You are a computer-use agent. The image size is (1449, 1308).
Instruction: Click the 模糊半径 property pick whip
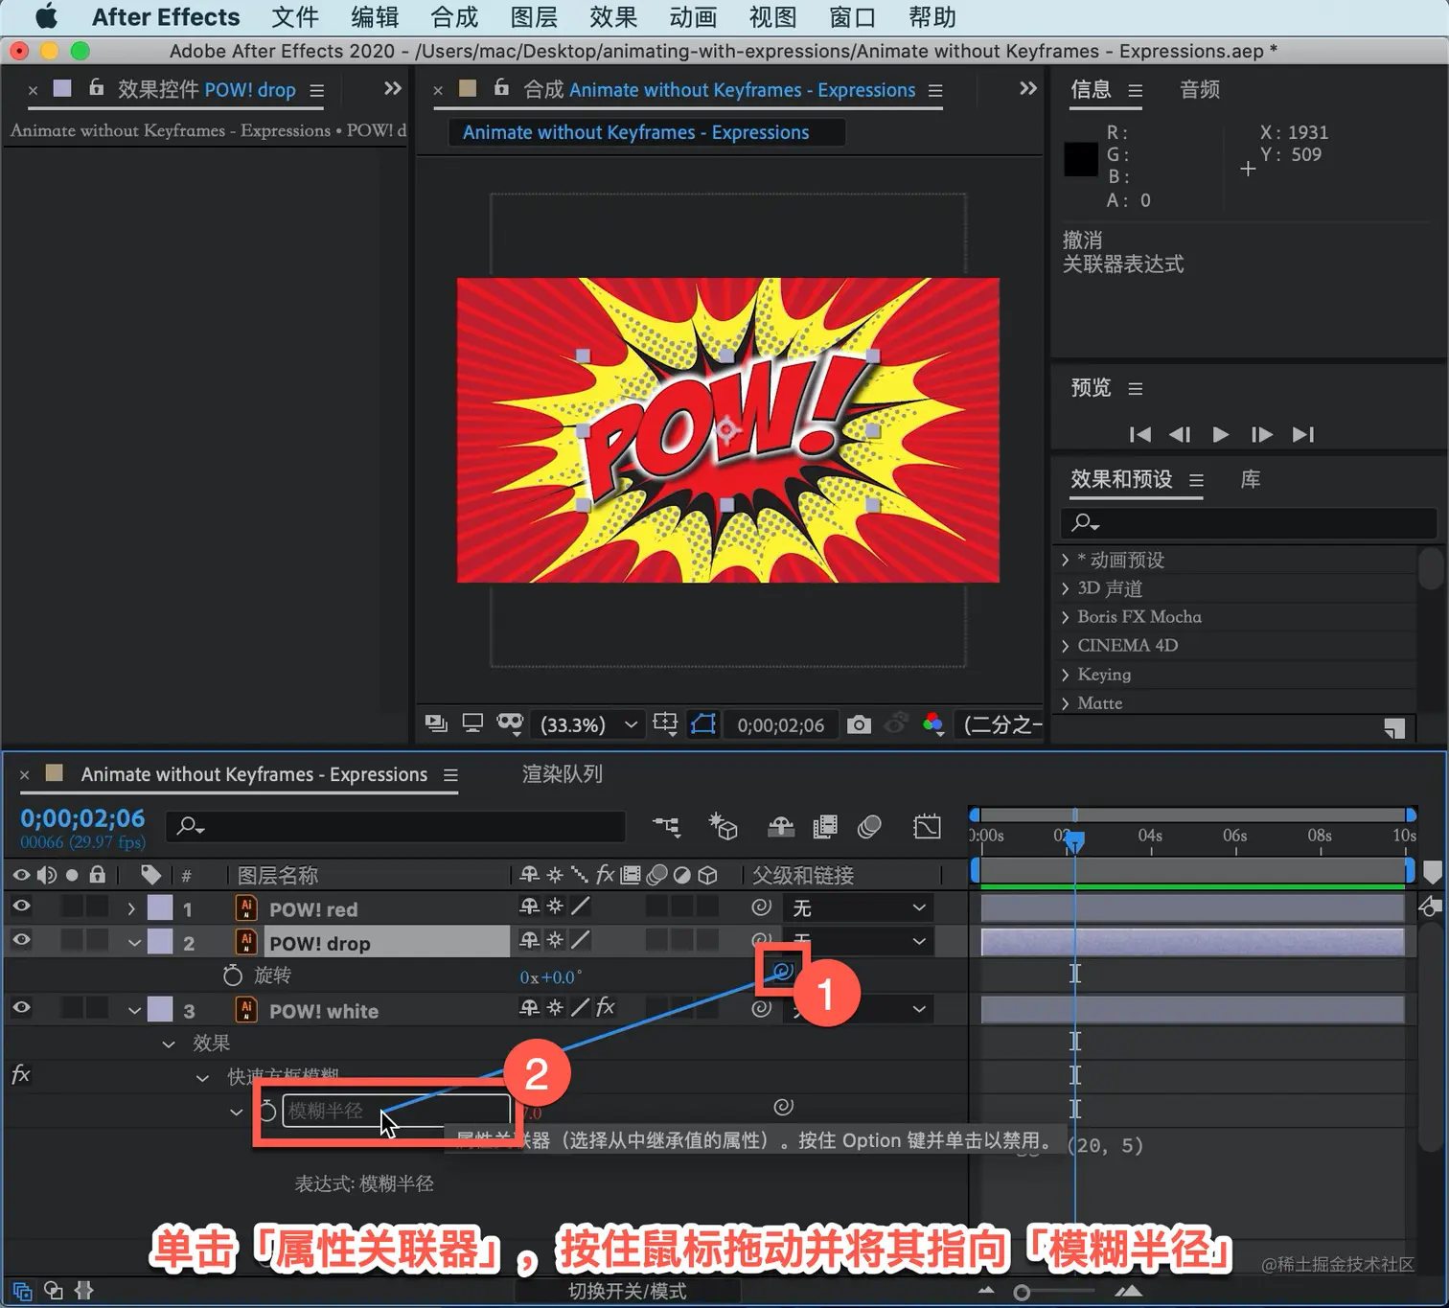point(783,1107)
